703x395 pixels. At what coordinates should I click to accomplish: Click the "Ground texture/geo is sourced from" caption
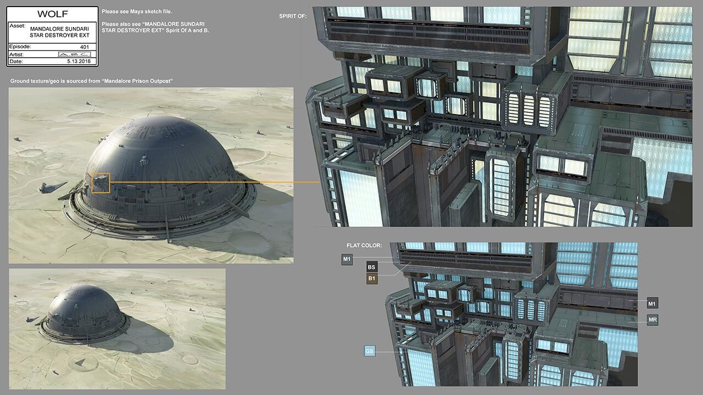pos(92,81)
